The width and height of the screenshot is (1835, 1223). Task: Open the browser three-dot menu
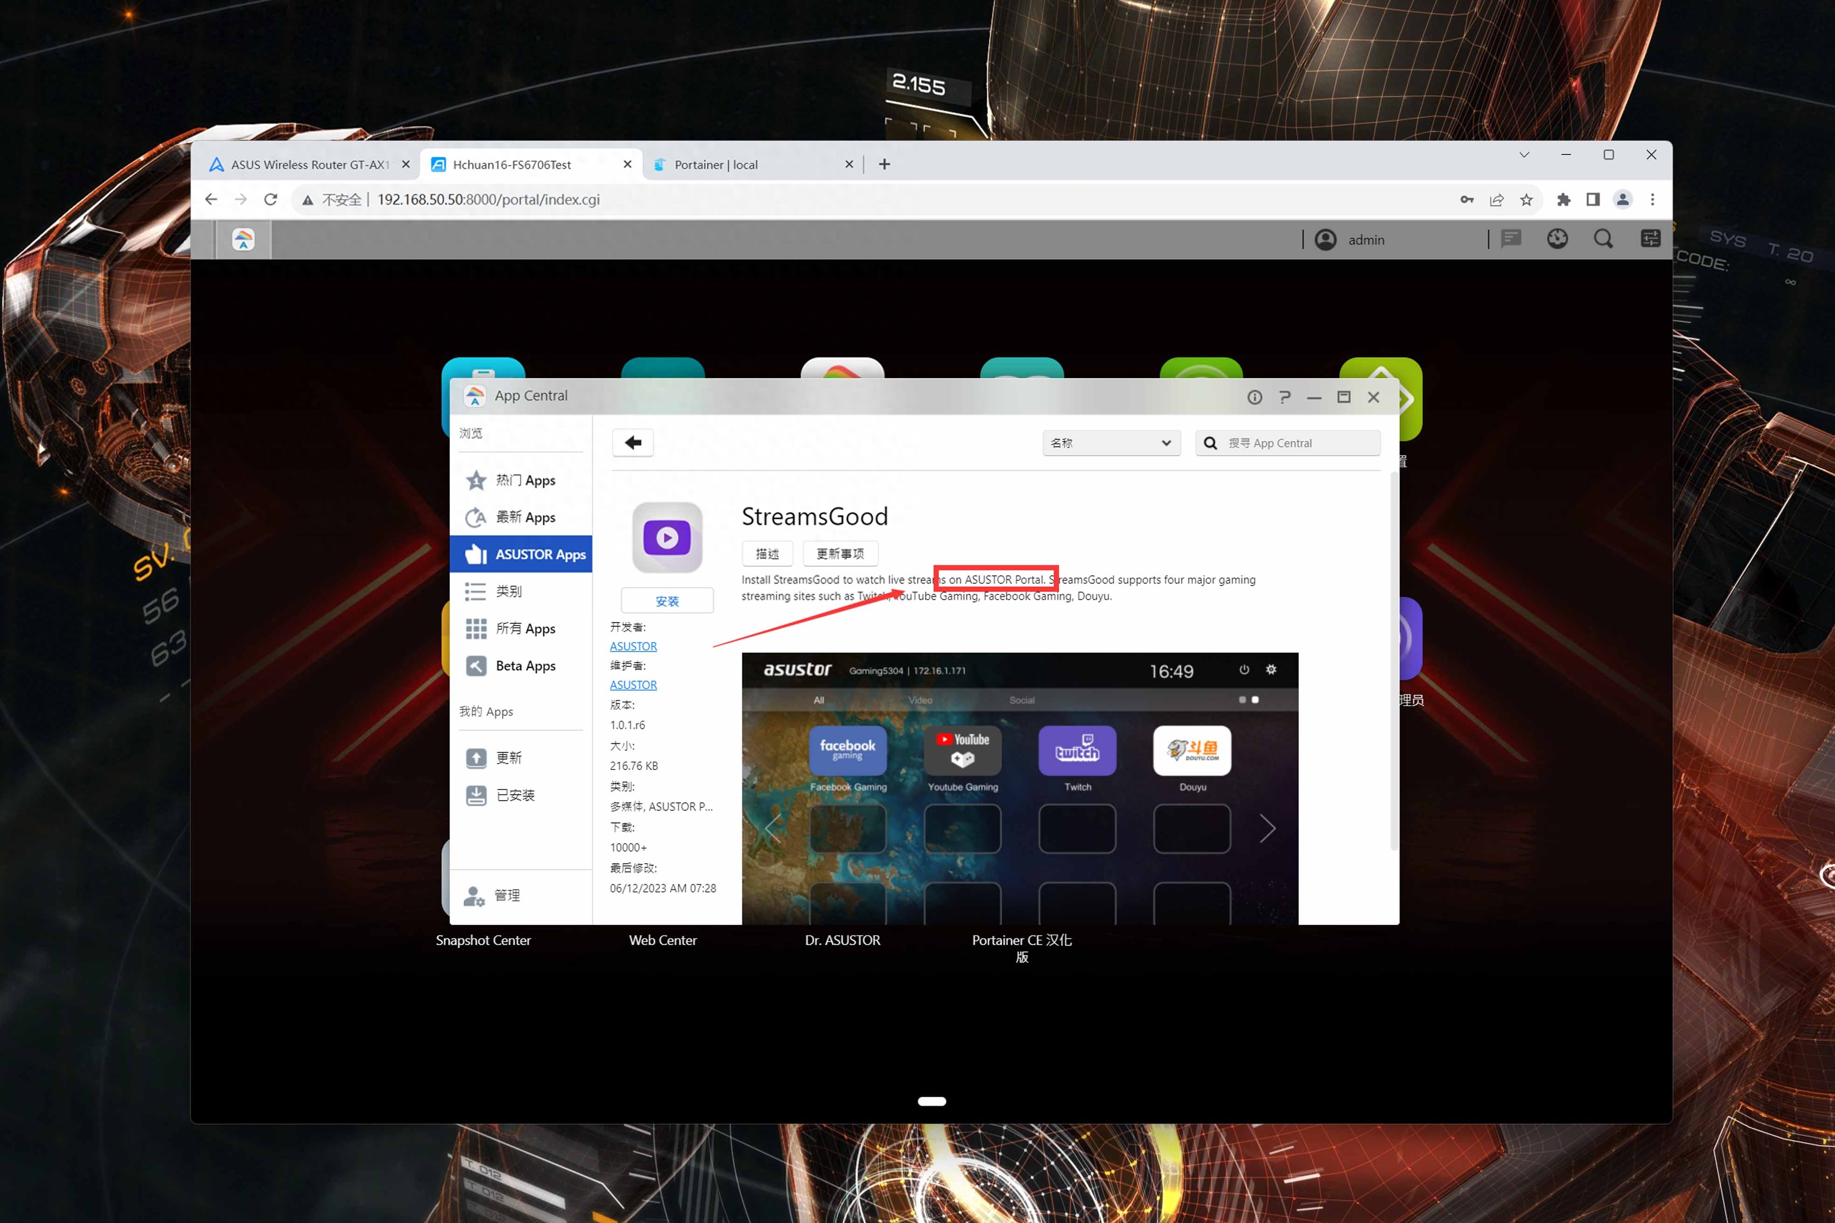[x=1652, y=199]
